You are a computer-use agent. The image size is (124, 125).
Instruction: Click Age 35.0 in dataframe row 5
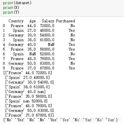coord(31,49)
